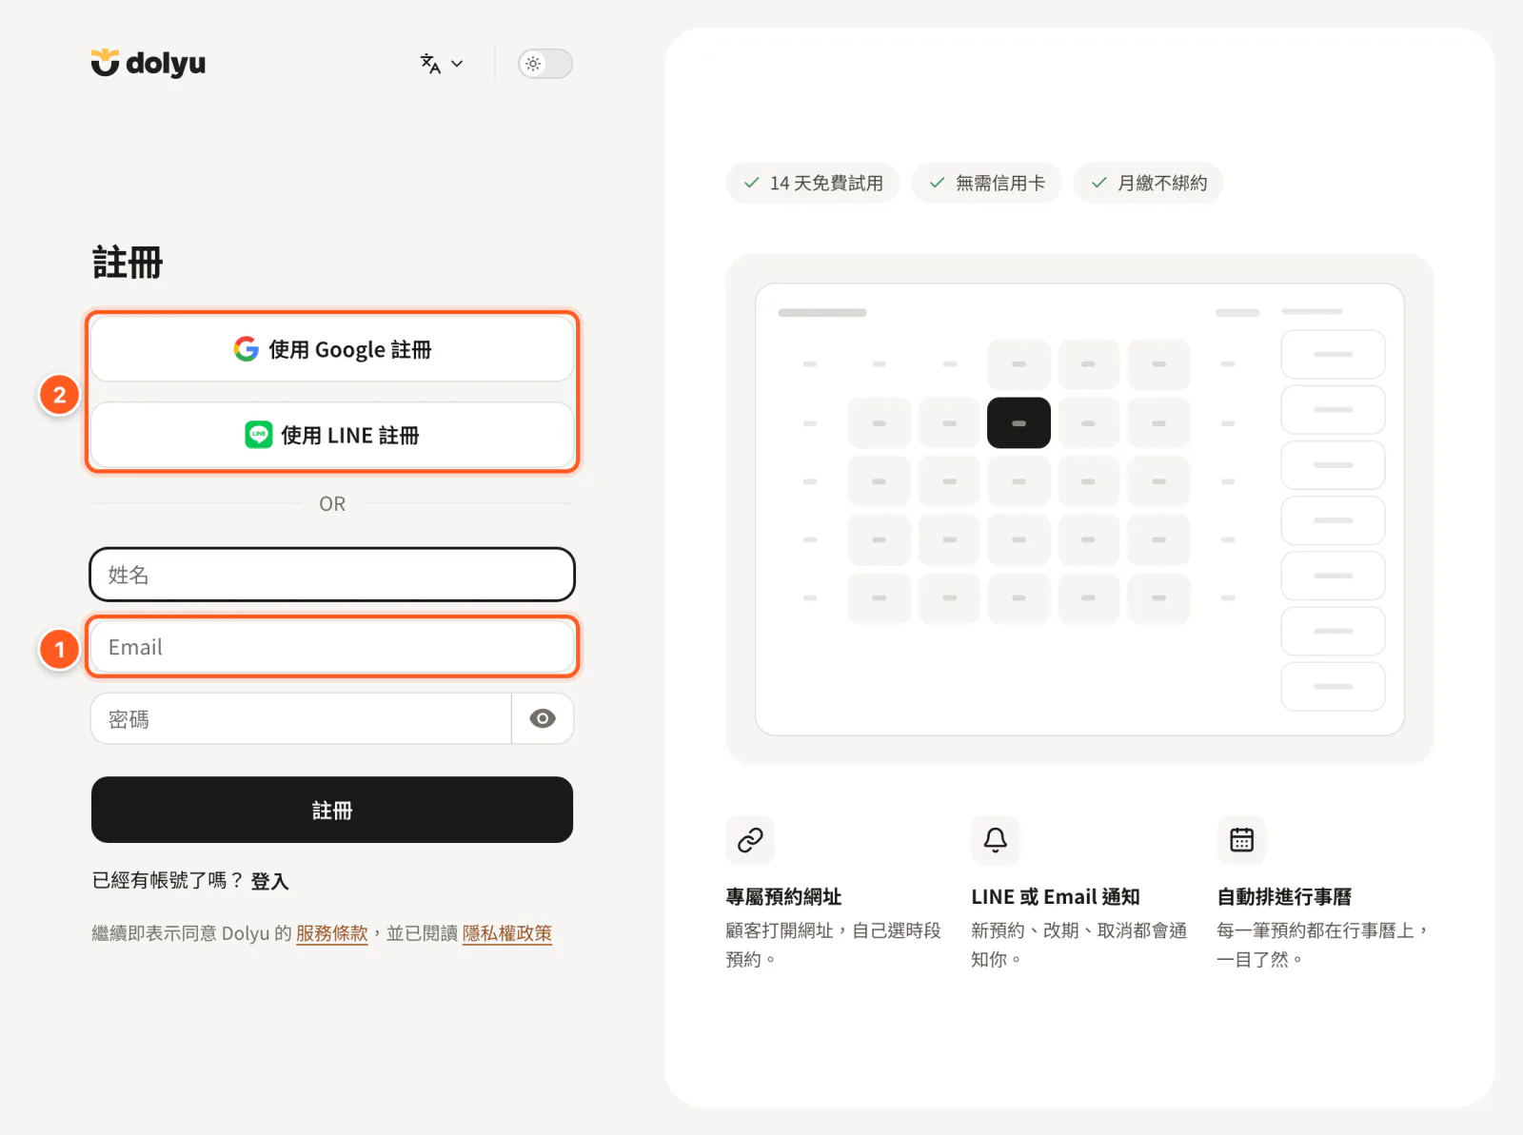Sign up using LINE button
Screen dimensions: 1523x1135
[332, 435]
